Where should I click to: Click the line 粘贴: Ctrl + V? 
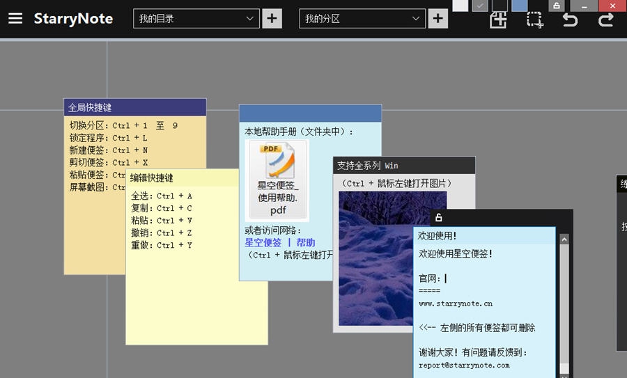[x=162, y=221]
